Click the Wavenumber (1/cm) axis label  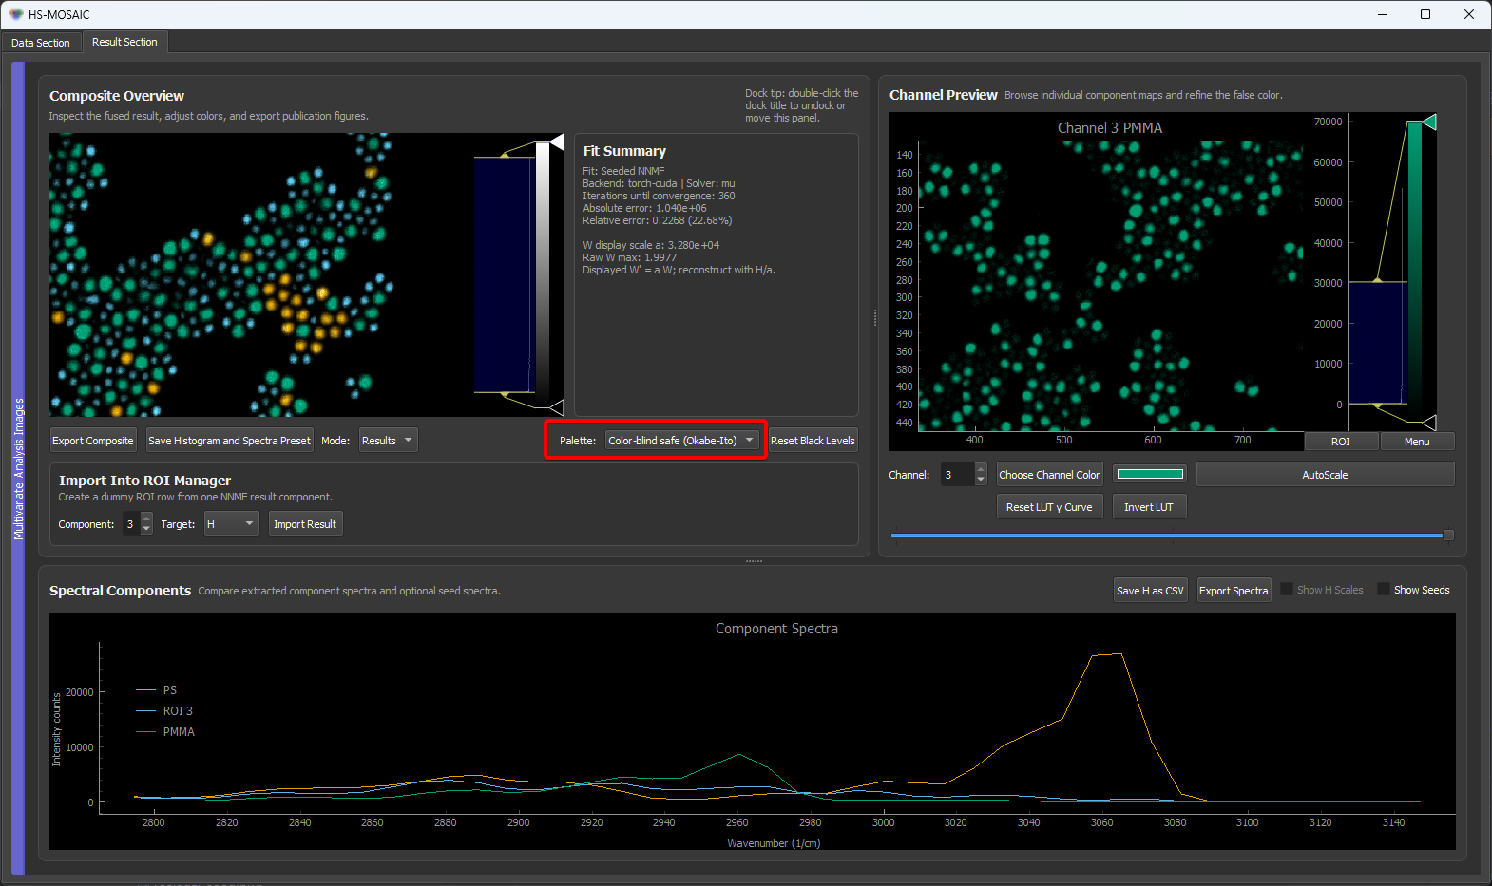(774, 843)
